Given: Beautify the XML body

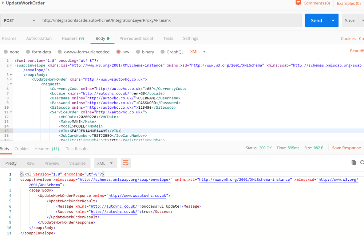Looking at the screenshot, I should pyautogui.click(x=357, y=51).
